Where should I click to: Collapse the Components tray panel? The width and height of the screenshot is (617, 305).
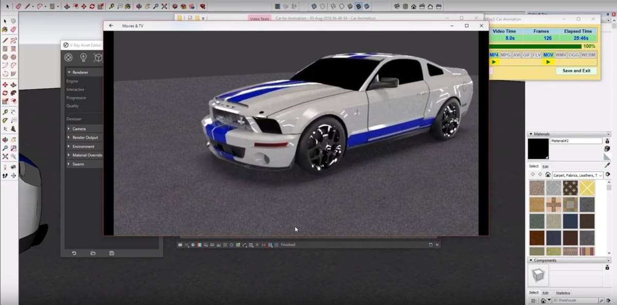click(x=531, y=260)
